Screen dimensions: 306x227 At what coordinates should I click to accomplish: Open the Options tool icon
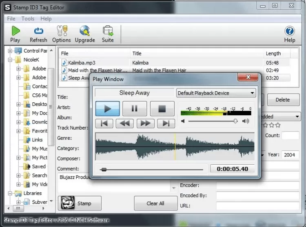pyautogui.click(x=62, y=31)
